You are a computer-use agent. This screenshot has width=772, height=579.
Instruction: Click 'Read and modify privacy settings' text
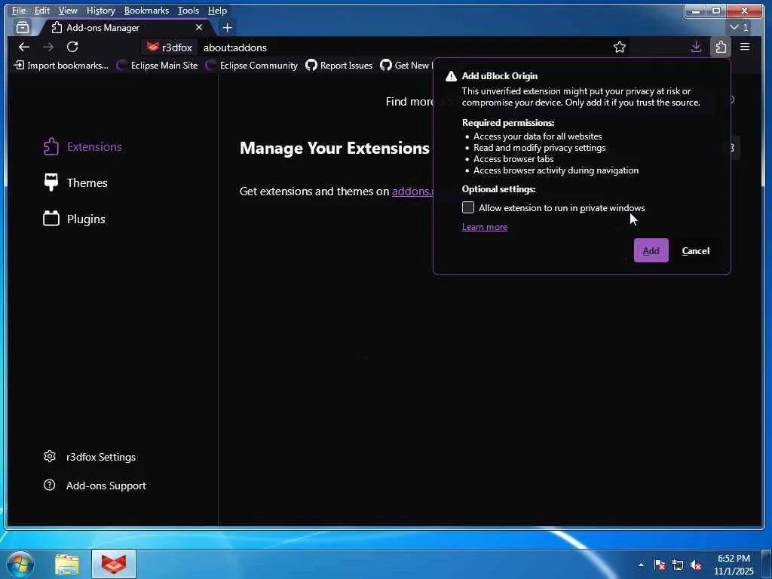[x=540, y=148]
